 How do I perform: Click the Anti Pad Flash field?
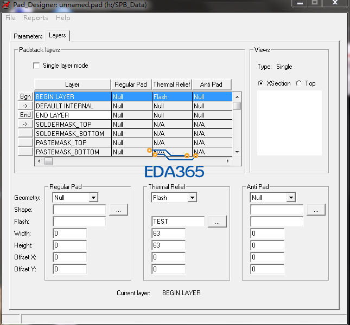pyautogui.click(x=277, y=222)
